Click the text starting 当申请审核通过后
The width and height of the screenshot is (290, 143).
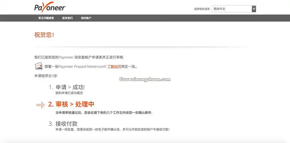pos(104,113)
